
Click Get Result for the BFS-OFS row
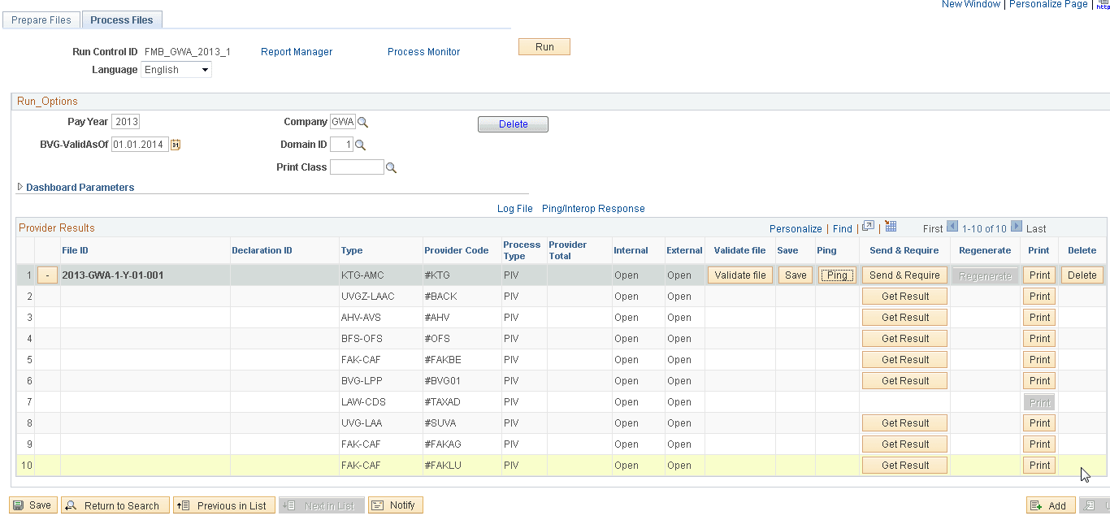[904, 339]
